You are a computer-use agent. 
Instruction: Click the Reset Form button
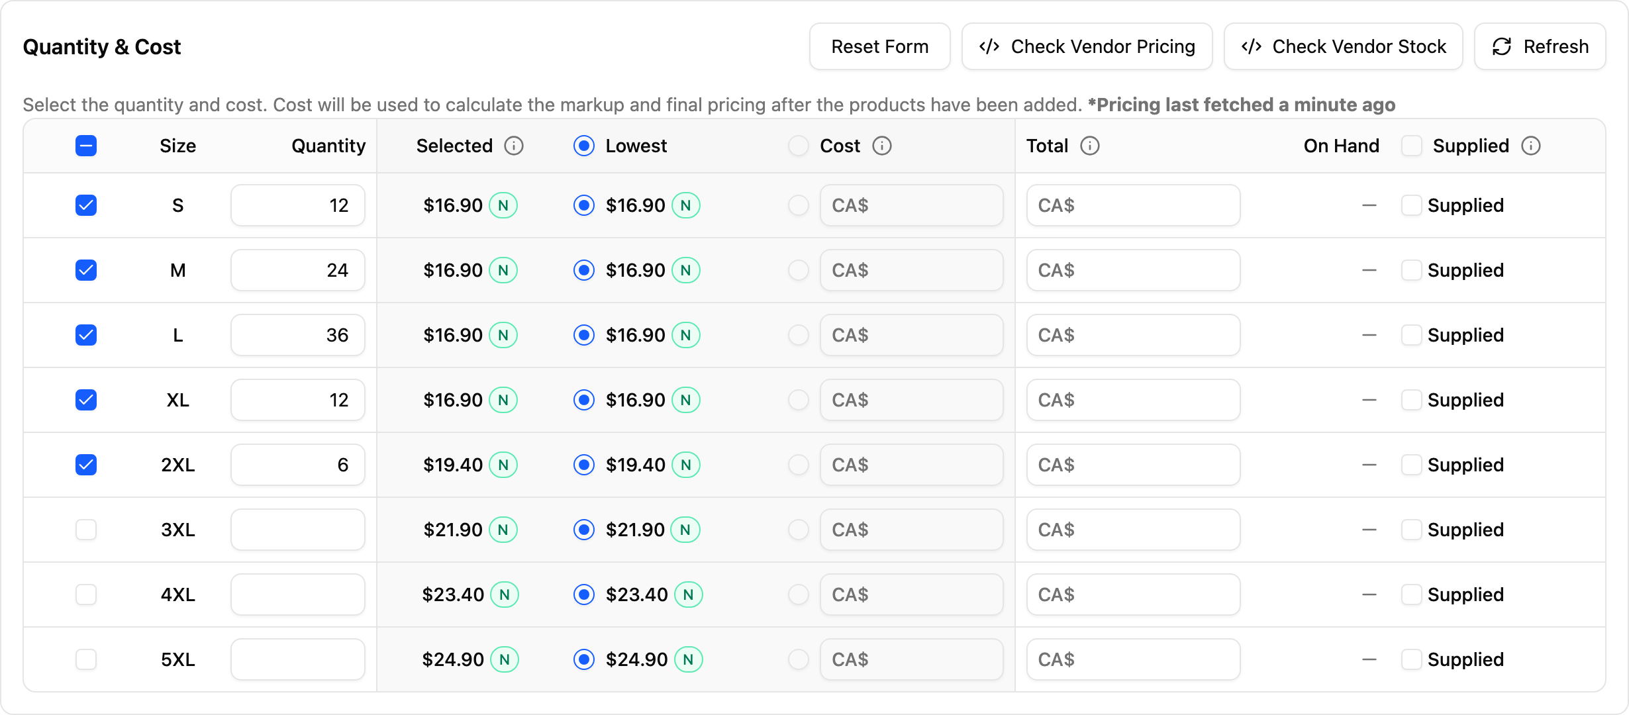tap(880, 46)
